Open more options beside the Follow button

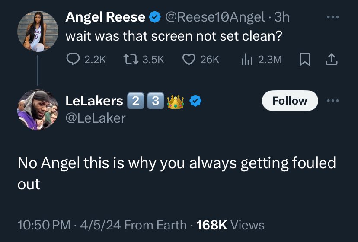333,101
